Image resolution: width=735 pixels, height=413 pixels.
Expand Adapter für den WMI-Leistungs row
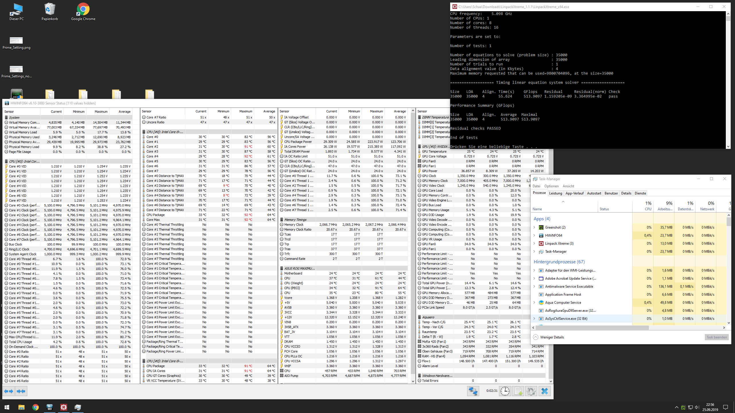(534, 270)
